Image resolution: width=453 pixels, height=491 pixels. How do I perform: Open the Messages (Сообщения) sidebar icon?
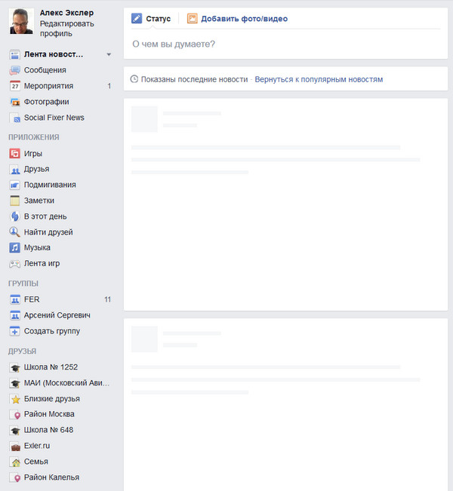pos(15,70)
